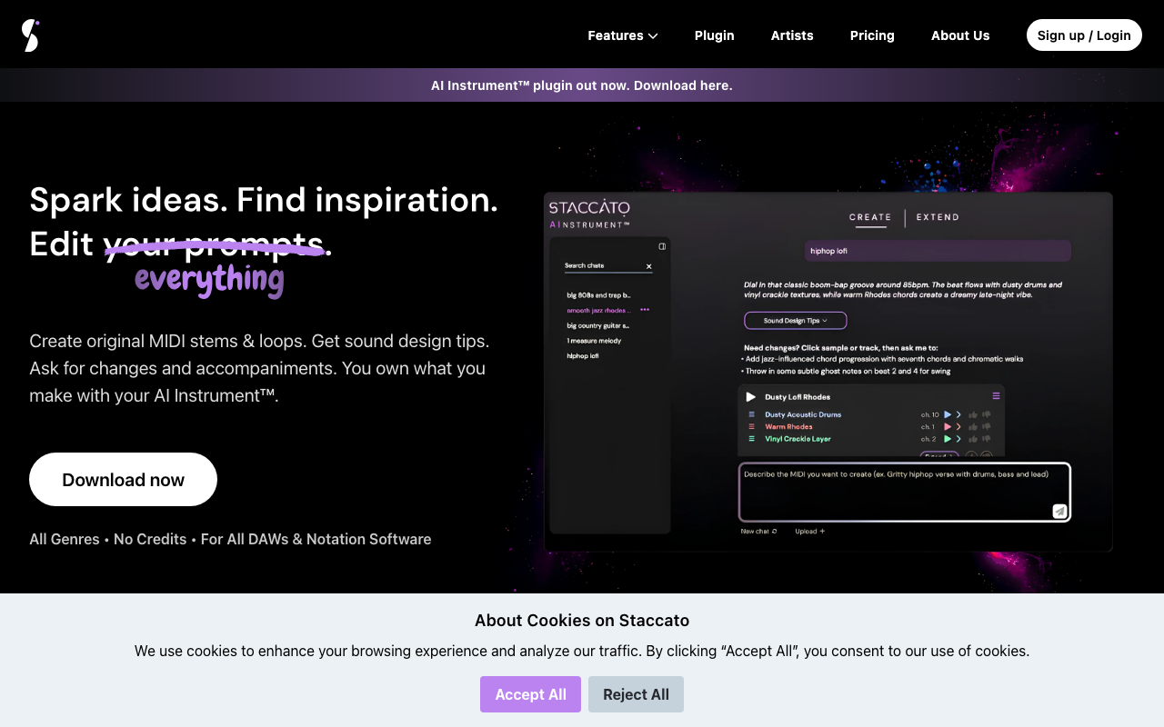Viewport: 1164px width, 727px height.
Task: Play the Vinyl Crackle Layer track
Action: [948, 439]
